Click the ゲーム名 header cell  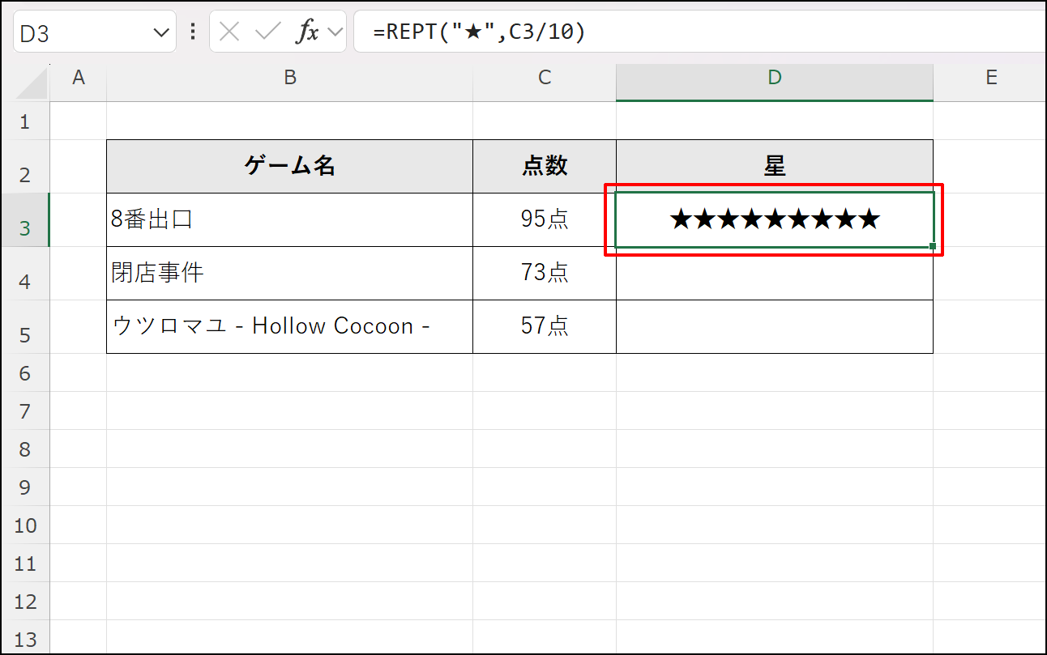click(x=289, y=166)
